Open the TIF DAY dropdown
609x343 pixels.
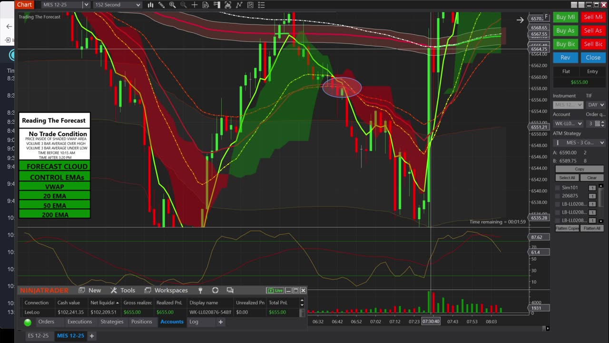point(596,105)
